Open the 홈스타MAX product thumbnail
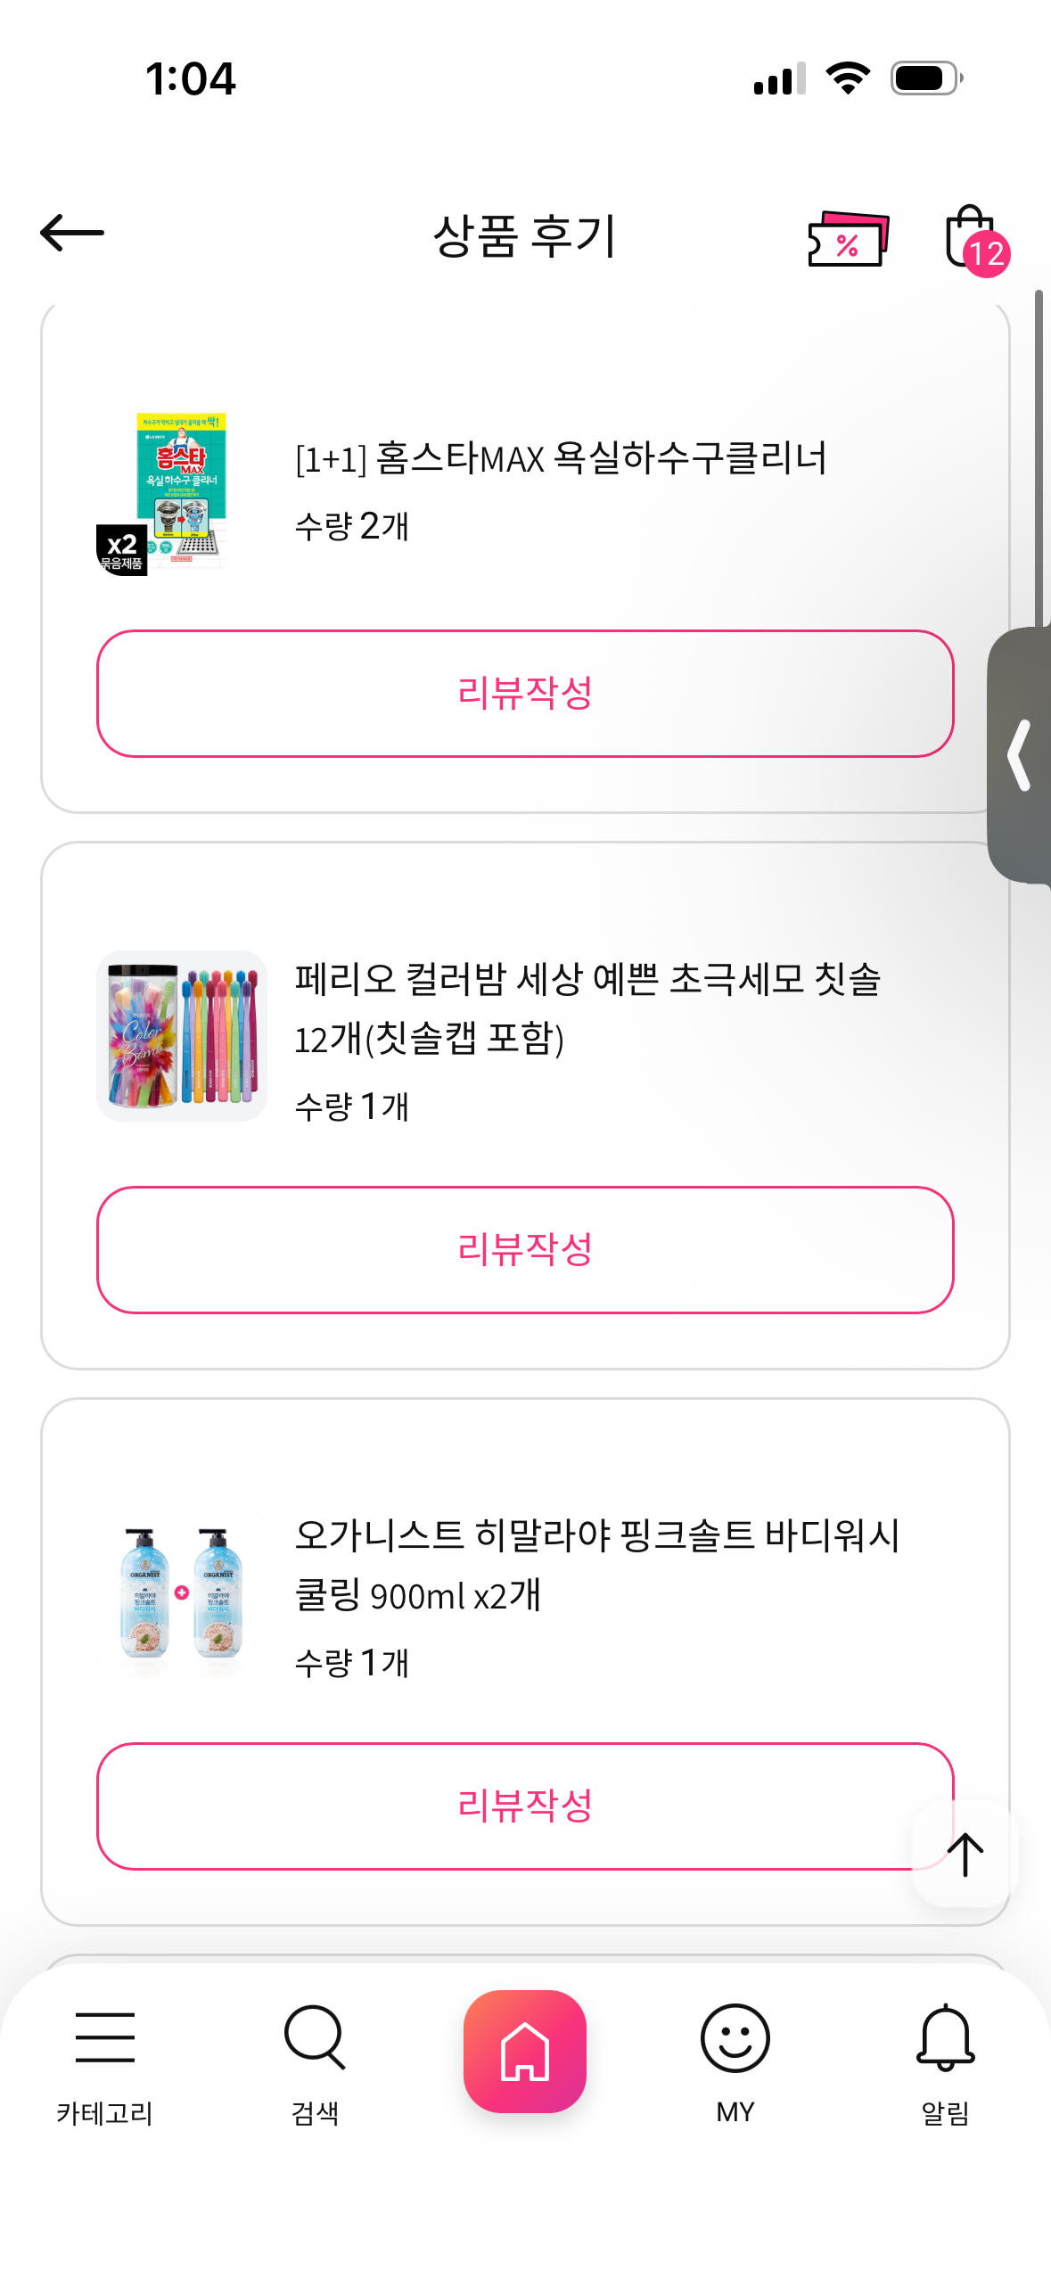1051x2279 pixels. point(182,490)
